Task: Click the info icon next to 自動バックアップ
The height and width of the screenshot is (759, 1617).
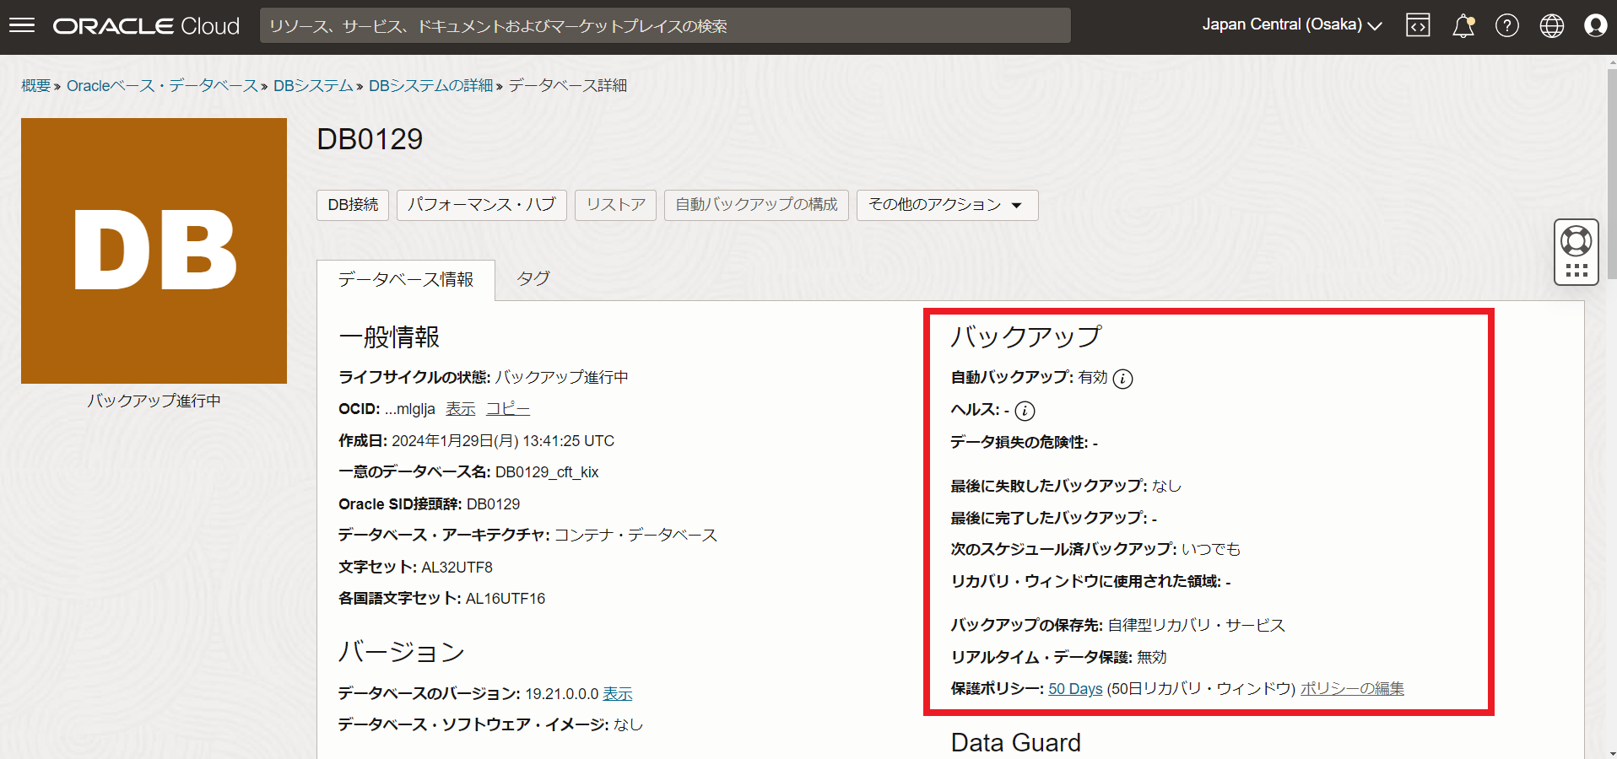Action: [1122, 379]
